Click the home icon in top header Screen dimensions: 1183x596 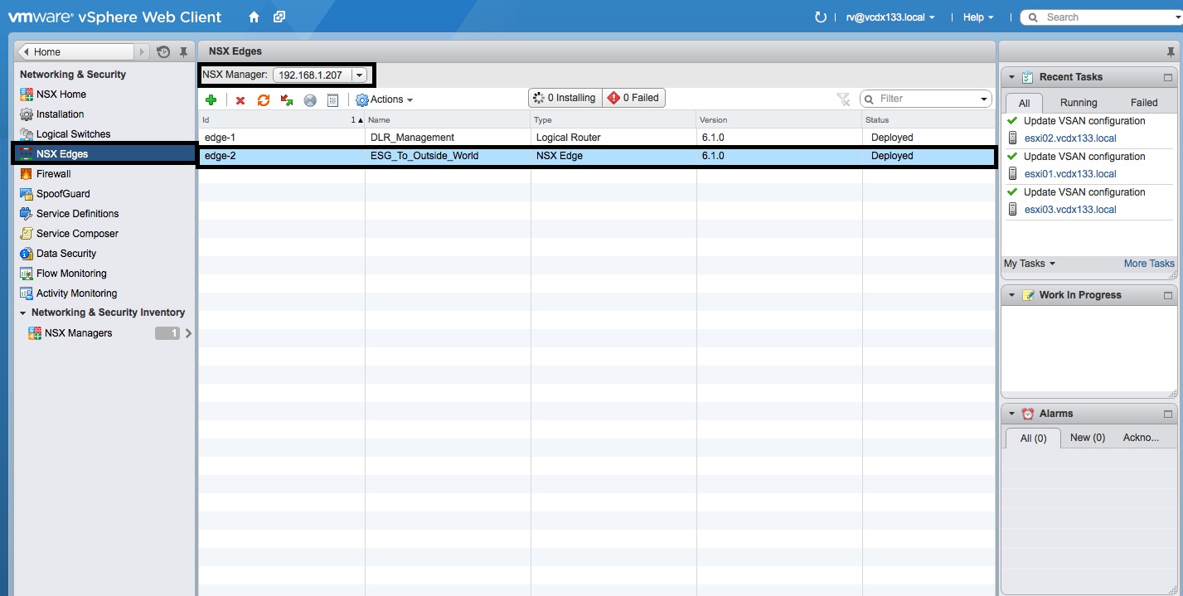click(x=254, y=17)
